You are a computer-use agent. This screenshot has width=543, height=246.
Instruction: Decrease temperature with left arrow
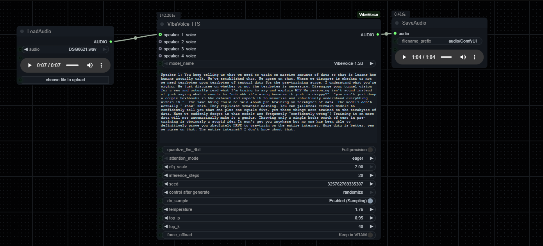(x=166, y=209)
